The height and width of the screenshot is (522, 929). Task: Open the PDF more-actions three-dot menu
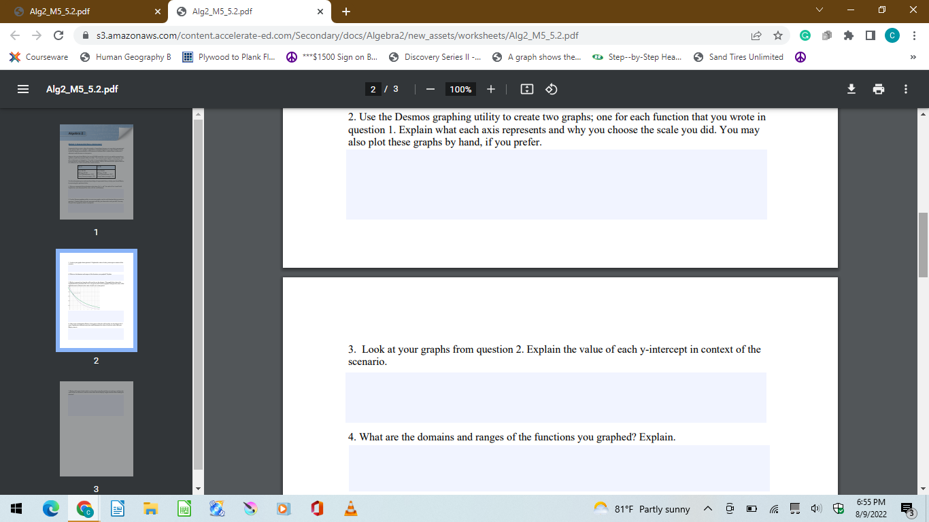click(x=905, y=89)
